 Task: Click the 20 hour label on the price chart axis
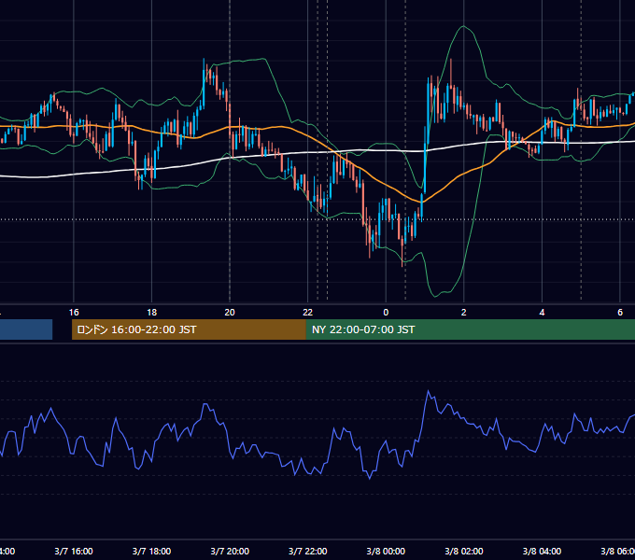pyautogui.click(x=230, y=313)
